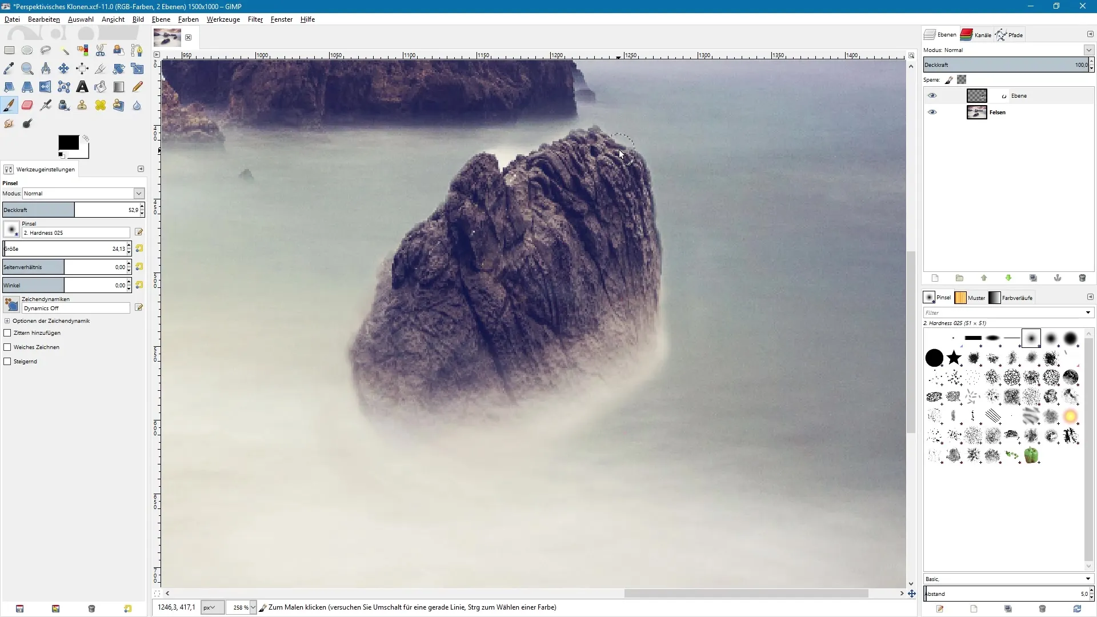Raise the layer with up arrow
Screen dimensions: 1097x617
tap(984, 278)
